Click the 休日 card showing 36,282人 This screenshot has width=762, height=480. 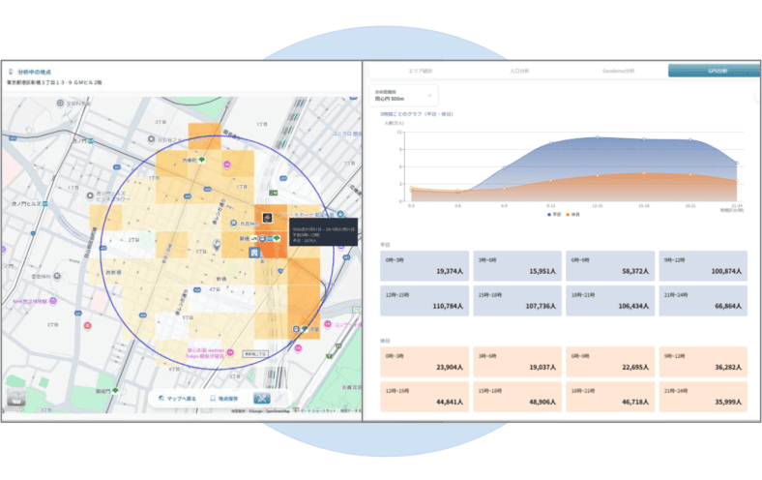pyautogui.click(x=703, y=362)
